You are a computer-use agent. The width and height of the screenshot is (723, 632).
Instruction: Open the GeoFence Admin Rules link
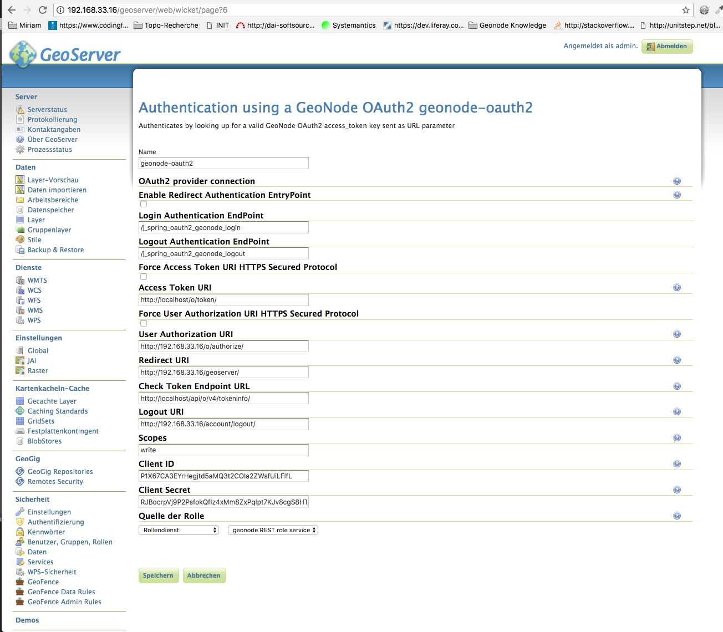point(64,602)
